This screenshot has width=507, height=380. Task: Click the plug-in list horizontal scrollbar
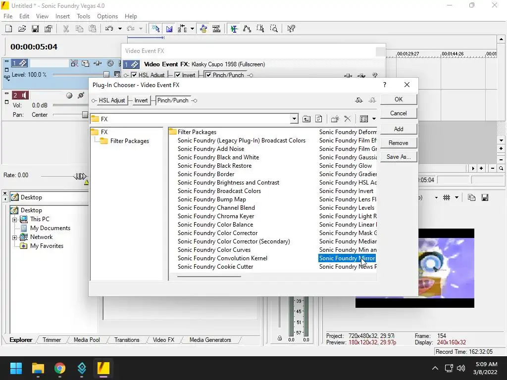209,276
